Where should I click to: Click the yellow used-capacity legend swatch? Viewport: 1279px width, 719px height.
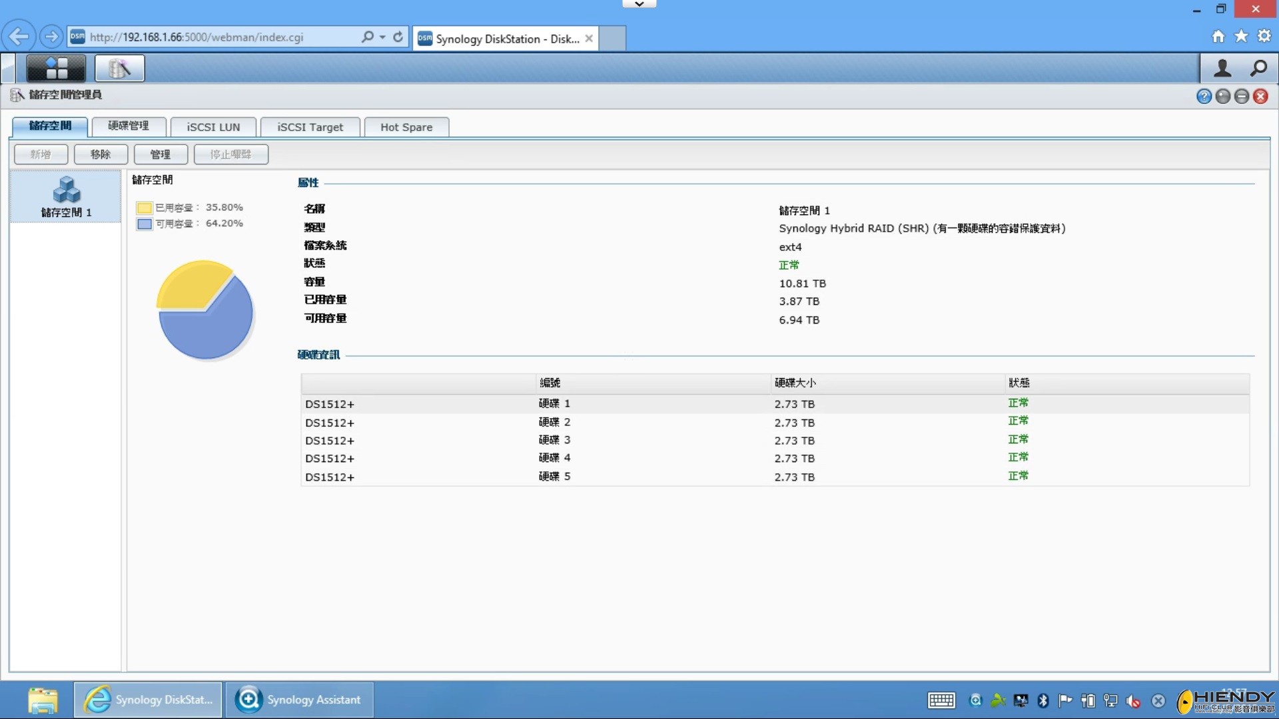[x=144, y=208]
